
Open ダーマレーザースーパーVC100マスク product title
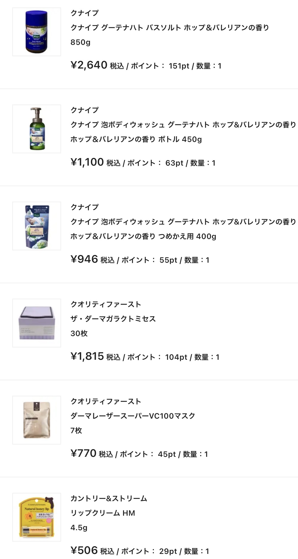(x=133, y=416)
